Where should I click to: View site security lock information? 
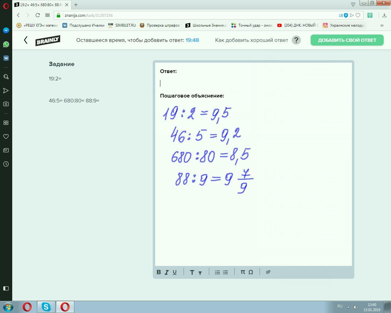click(59, 15)
